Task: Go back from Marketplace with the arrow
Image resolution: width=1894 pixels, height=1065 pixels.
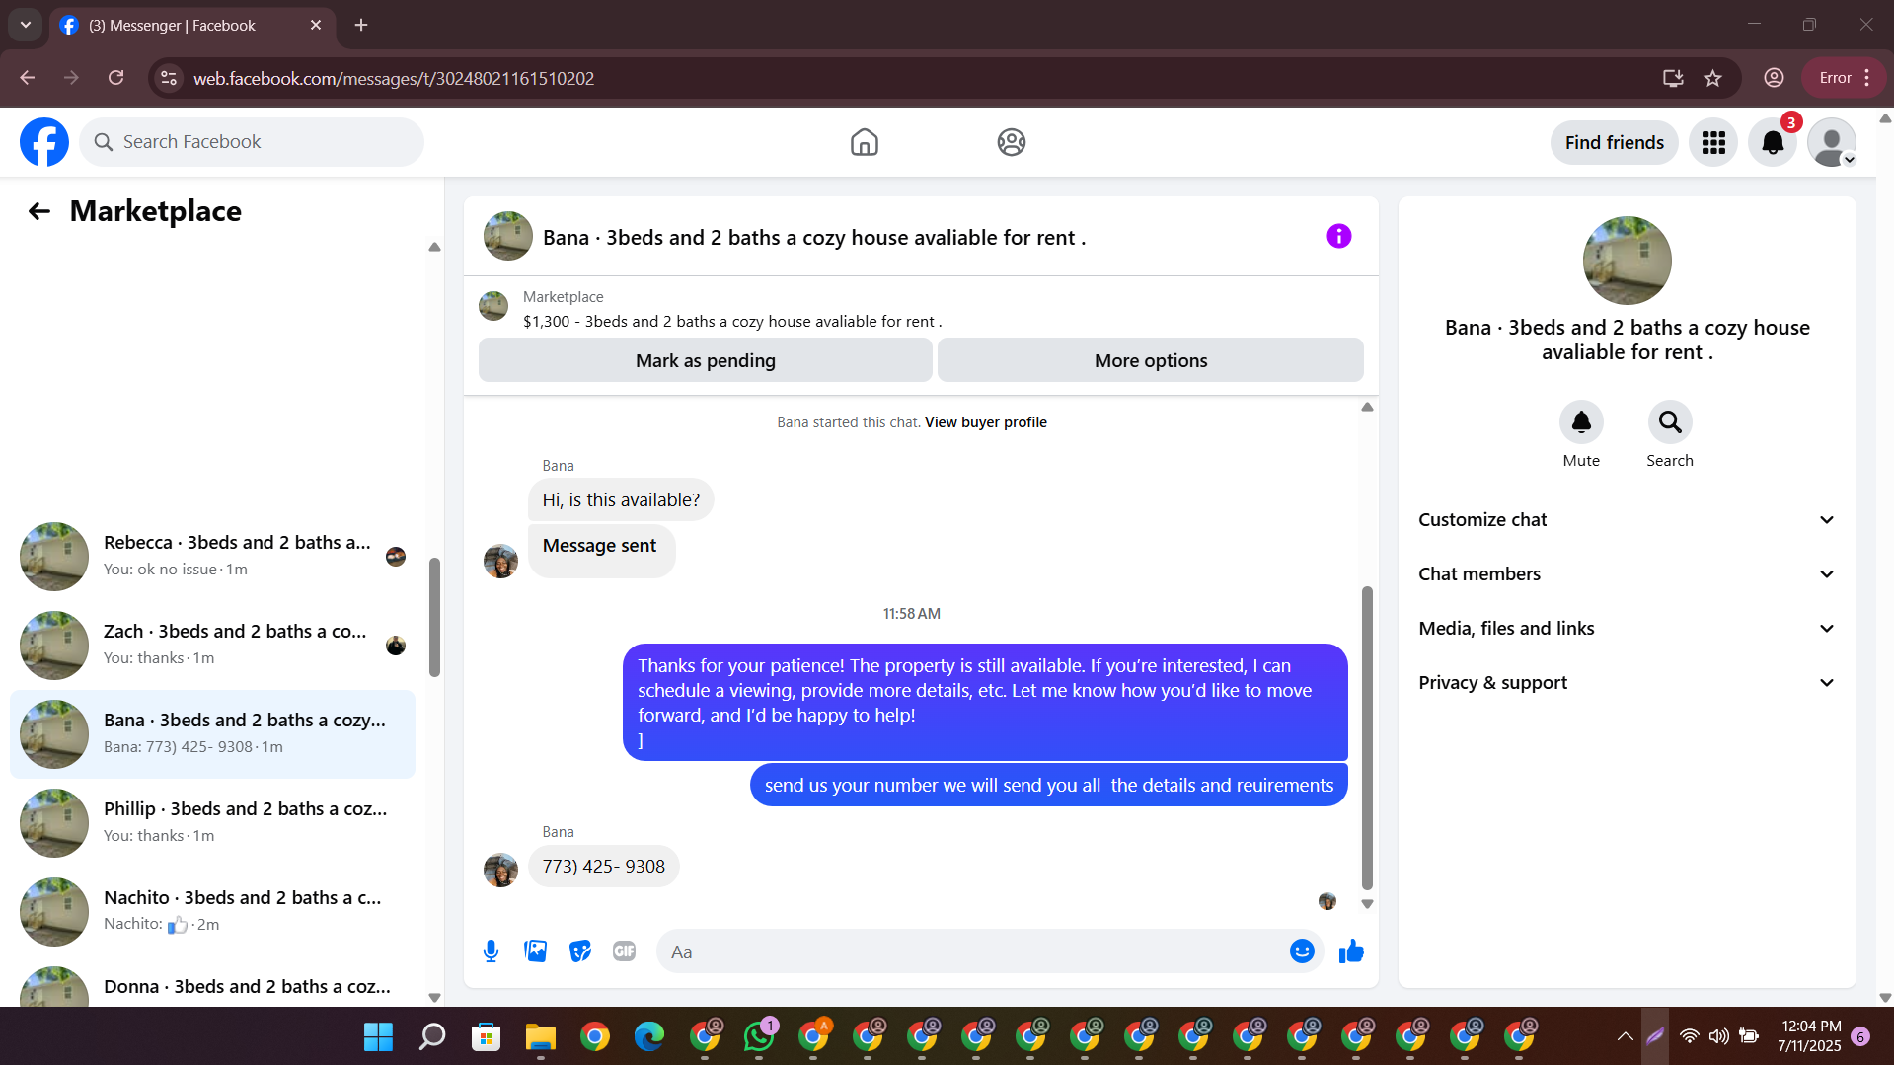Action: 39,211
